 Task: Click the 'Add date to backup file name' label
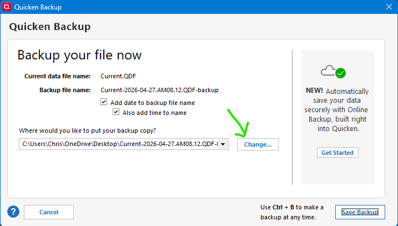tap(153, 103)
